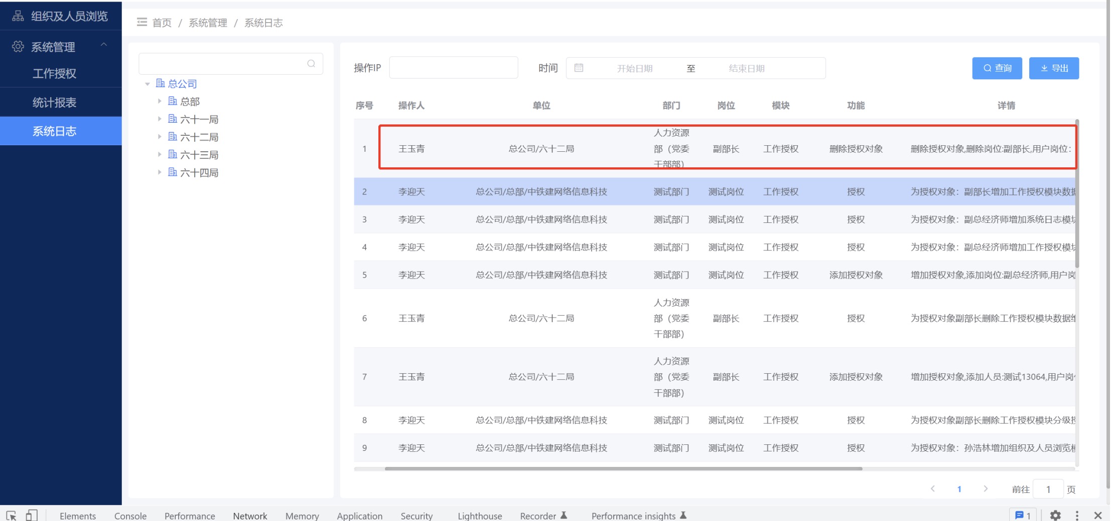Image resolution: width=1111 pixels, height=521 pixels.
Task: Open 组织及人员浏览 sidebar menu
Action: 61,16
